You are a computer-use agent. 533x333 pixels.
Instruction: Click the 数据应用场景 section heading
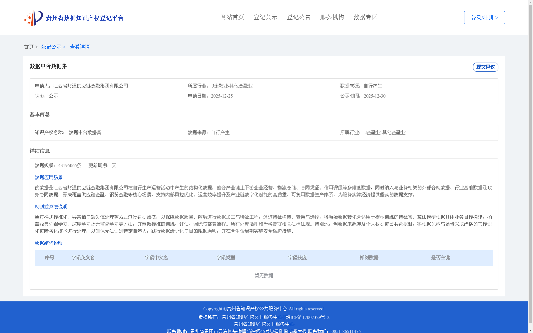(x=49, y=177)
